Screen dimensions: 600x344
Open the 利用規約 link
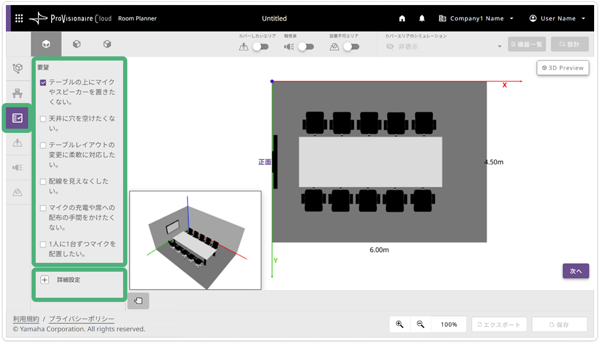(x=26, y=319)
